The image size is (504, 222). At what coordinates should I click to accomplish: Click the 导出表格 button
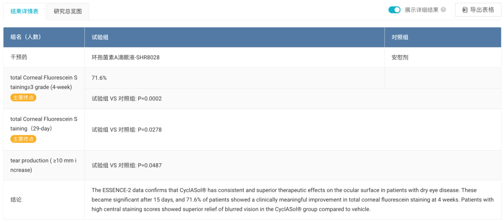point(478,10)
